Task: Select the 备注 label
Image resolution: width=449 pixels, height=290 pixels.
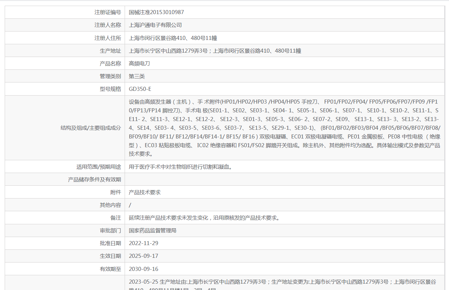Action: click(x=116, y=218)
